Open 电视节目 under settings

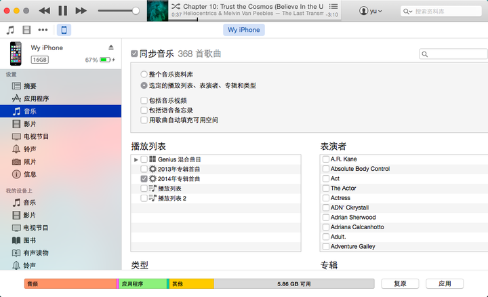(x=61, y=136)
